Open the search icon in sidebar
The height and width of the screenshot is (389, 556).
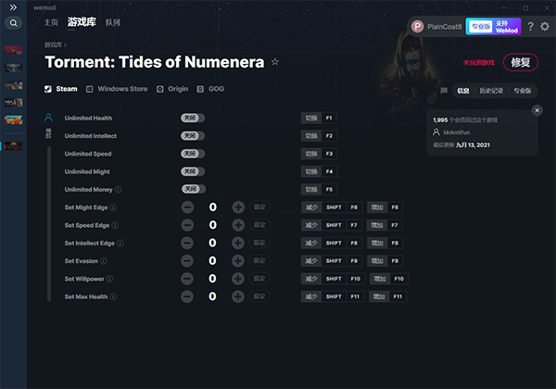(14, 23)
